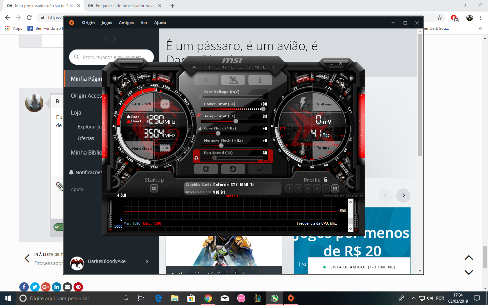Screen dimensions: 488x305
Task: Open the Chrome three-dot menu
Action: coord(481,18)
